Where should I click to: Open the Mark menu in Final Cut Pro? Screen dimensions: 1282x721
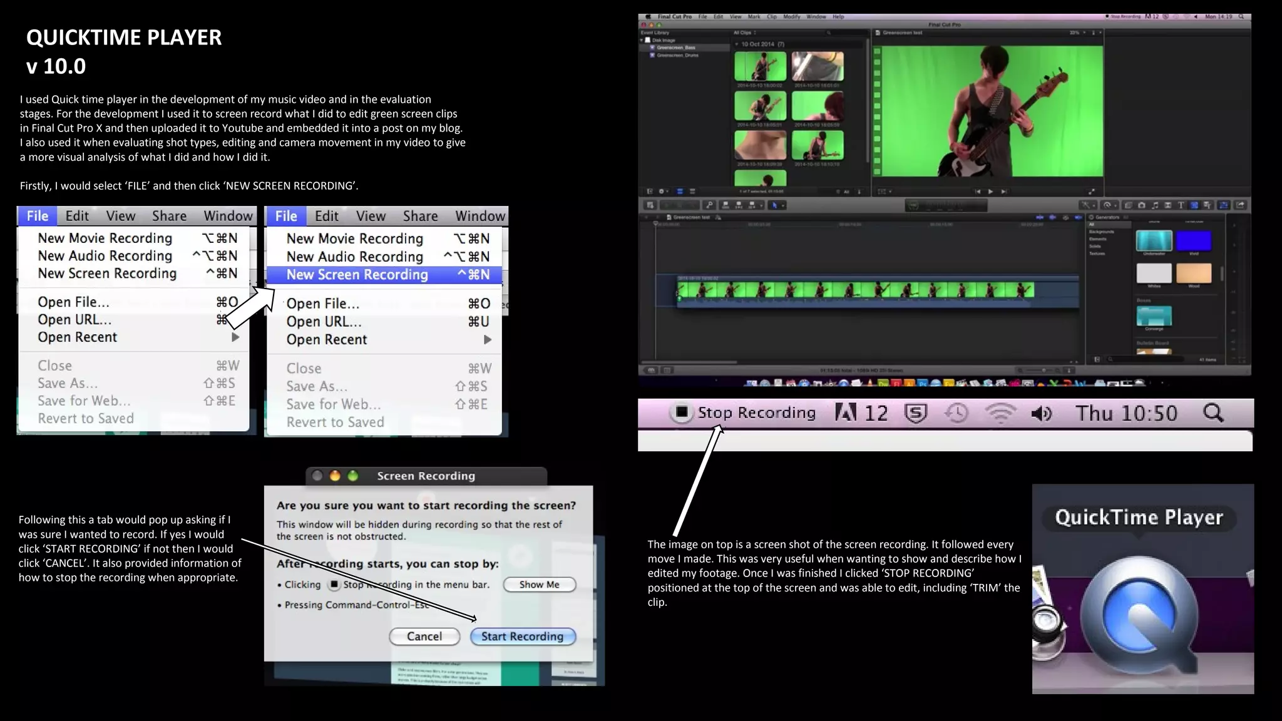pos(754,17)
